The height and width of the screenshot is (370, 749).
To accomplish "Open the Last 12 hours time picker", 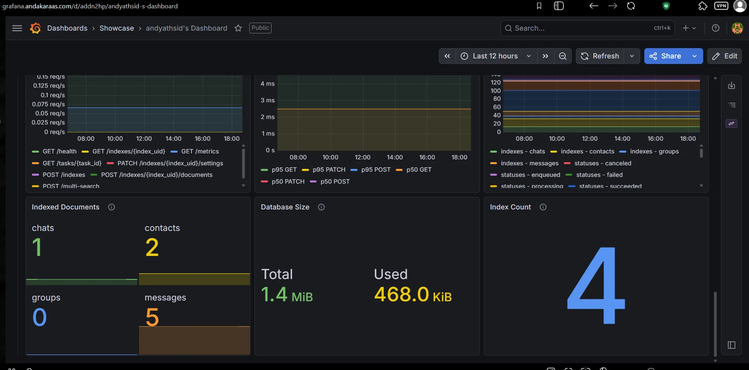I will click(x=496, y=56).
